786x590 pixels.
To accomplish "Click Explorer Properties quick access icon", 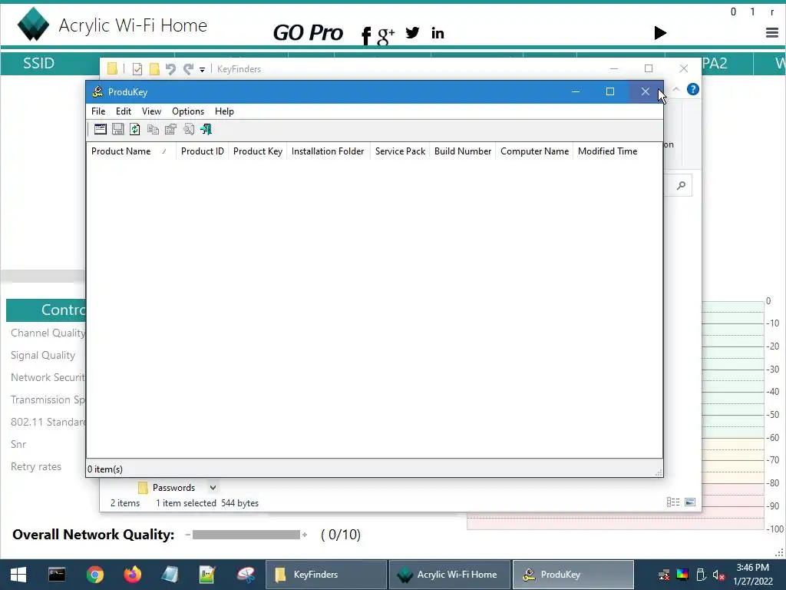I will [137, 69].
